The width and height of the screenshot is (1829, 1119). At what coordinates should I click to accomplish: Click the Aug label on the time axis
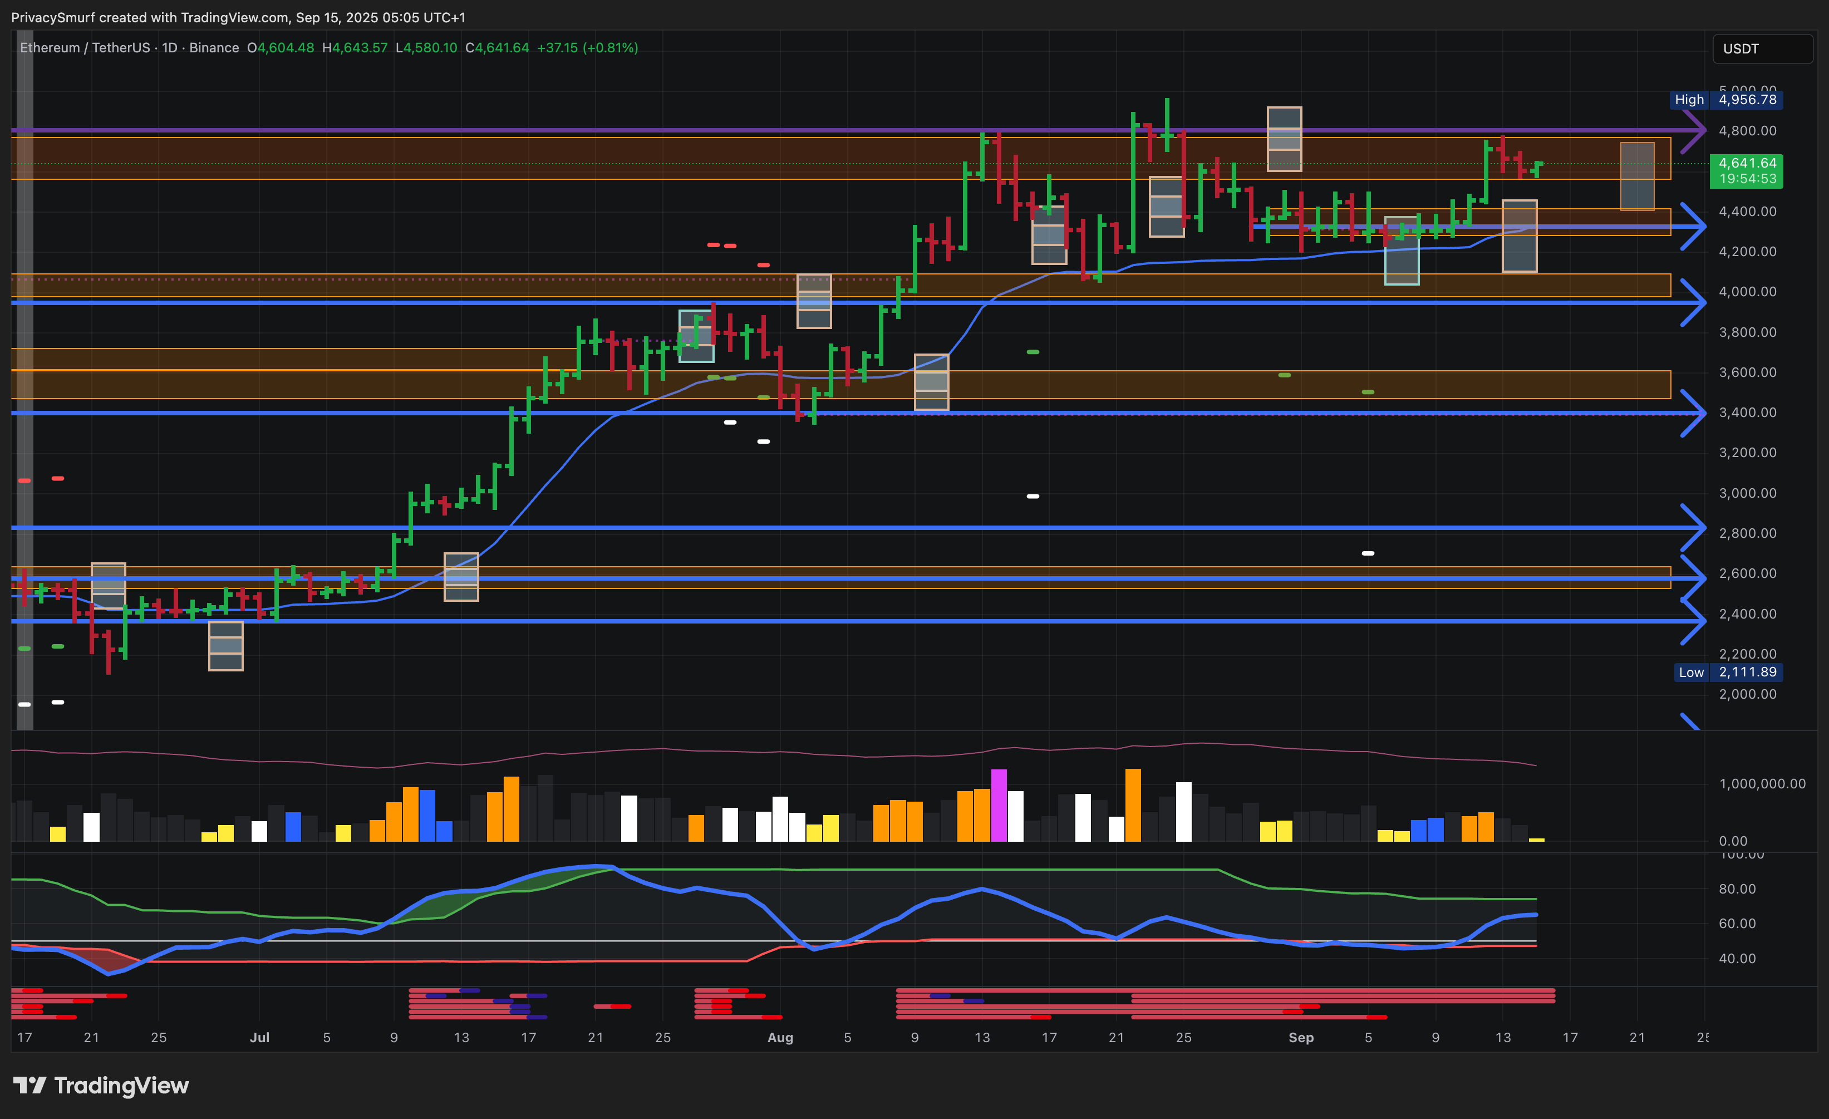780,1037
